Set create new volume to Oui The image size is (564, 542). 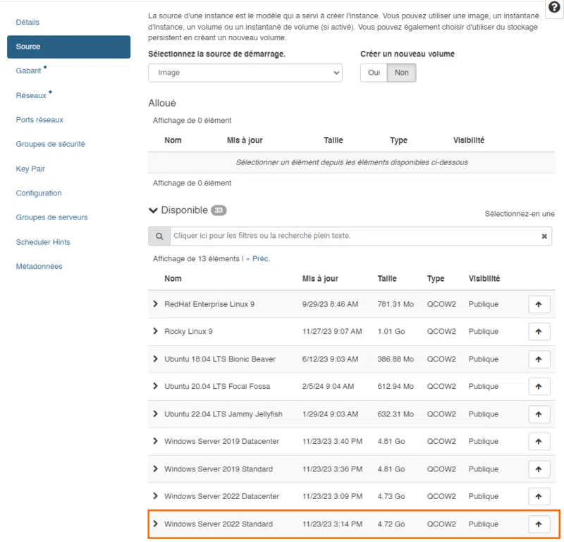[x=374, y=73]
